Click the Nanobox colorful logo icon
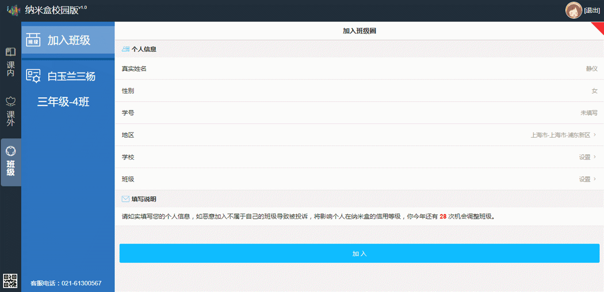604x292 pixels. pyautogui.click(x=14, y=10)
